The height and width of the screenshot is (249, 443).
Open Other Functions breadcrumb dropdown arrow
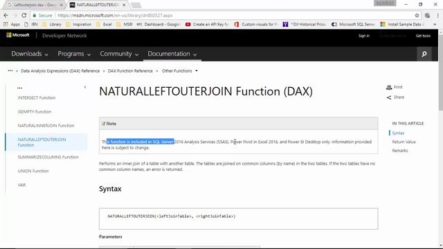[x=197, y=71]
